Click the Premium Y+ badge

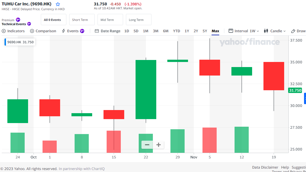tap(18, 20)
